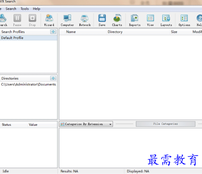Click the Computer toolbar icon
Image resolution: width=202 pixels, height=174 pixels.
[x=67, y=20]
